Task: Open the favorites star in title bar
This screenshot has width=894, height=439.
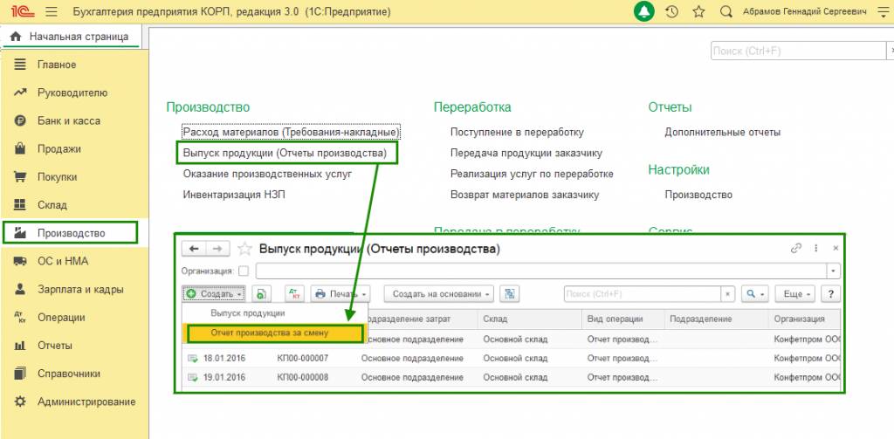Action: tap(698, 11)
